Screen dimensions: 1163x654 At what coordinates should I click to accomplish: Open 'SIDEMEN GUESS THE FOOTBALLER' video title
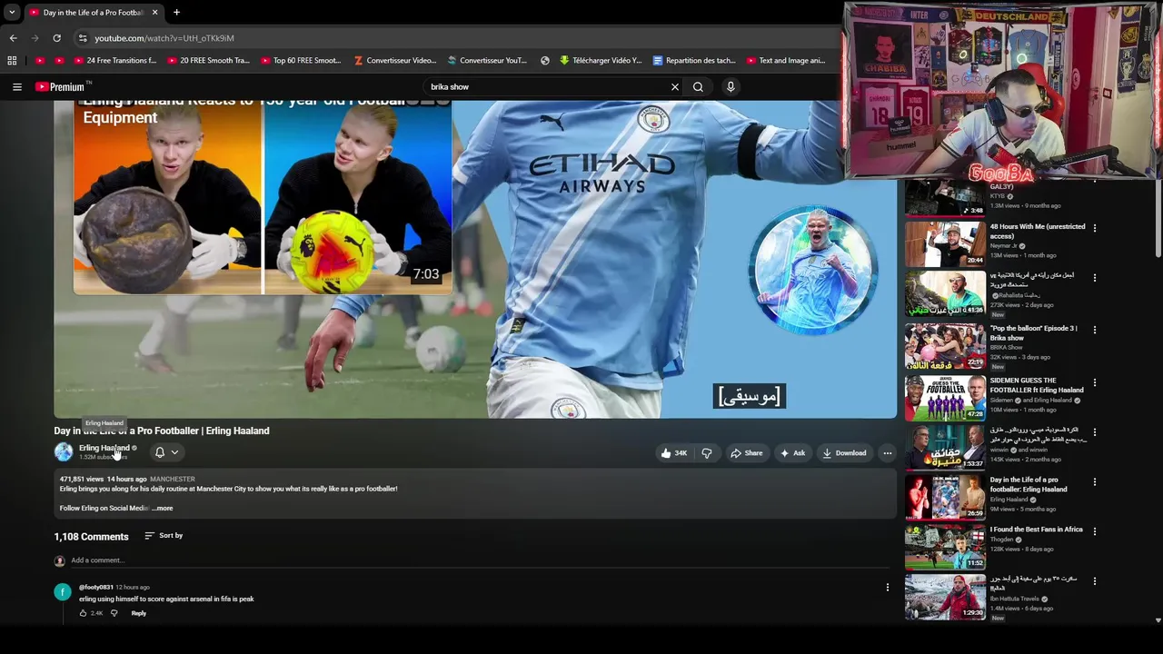coord(1037,385)
